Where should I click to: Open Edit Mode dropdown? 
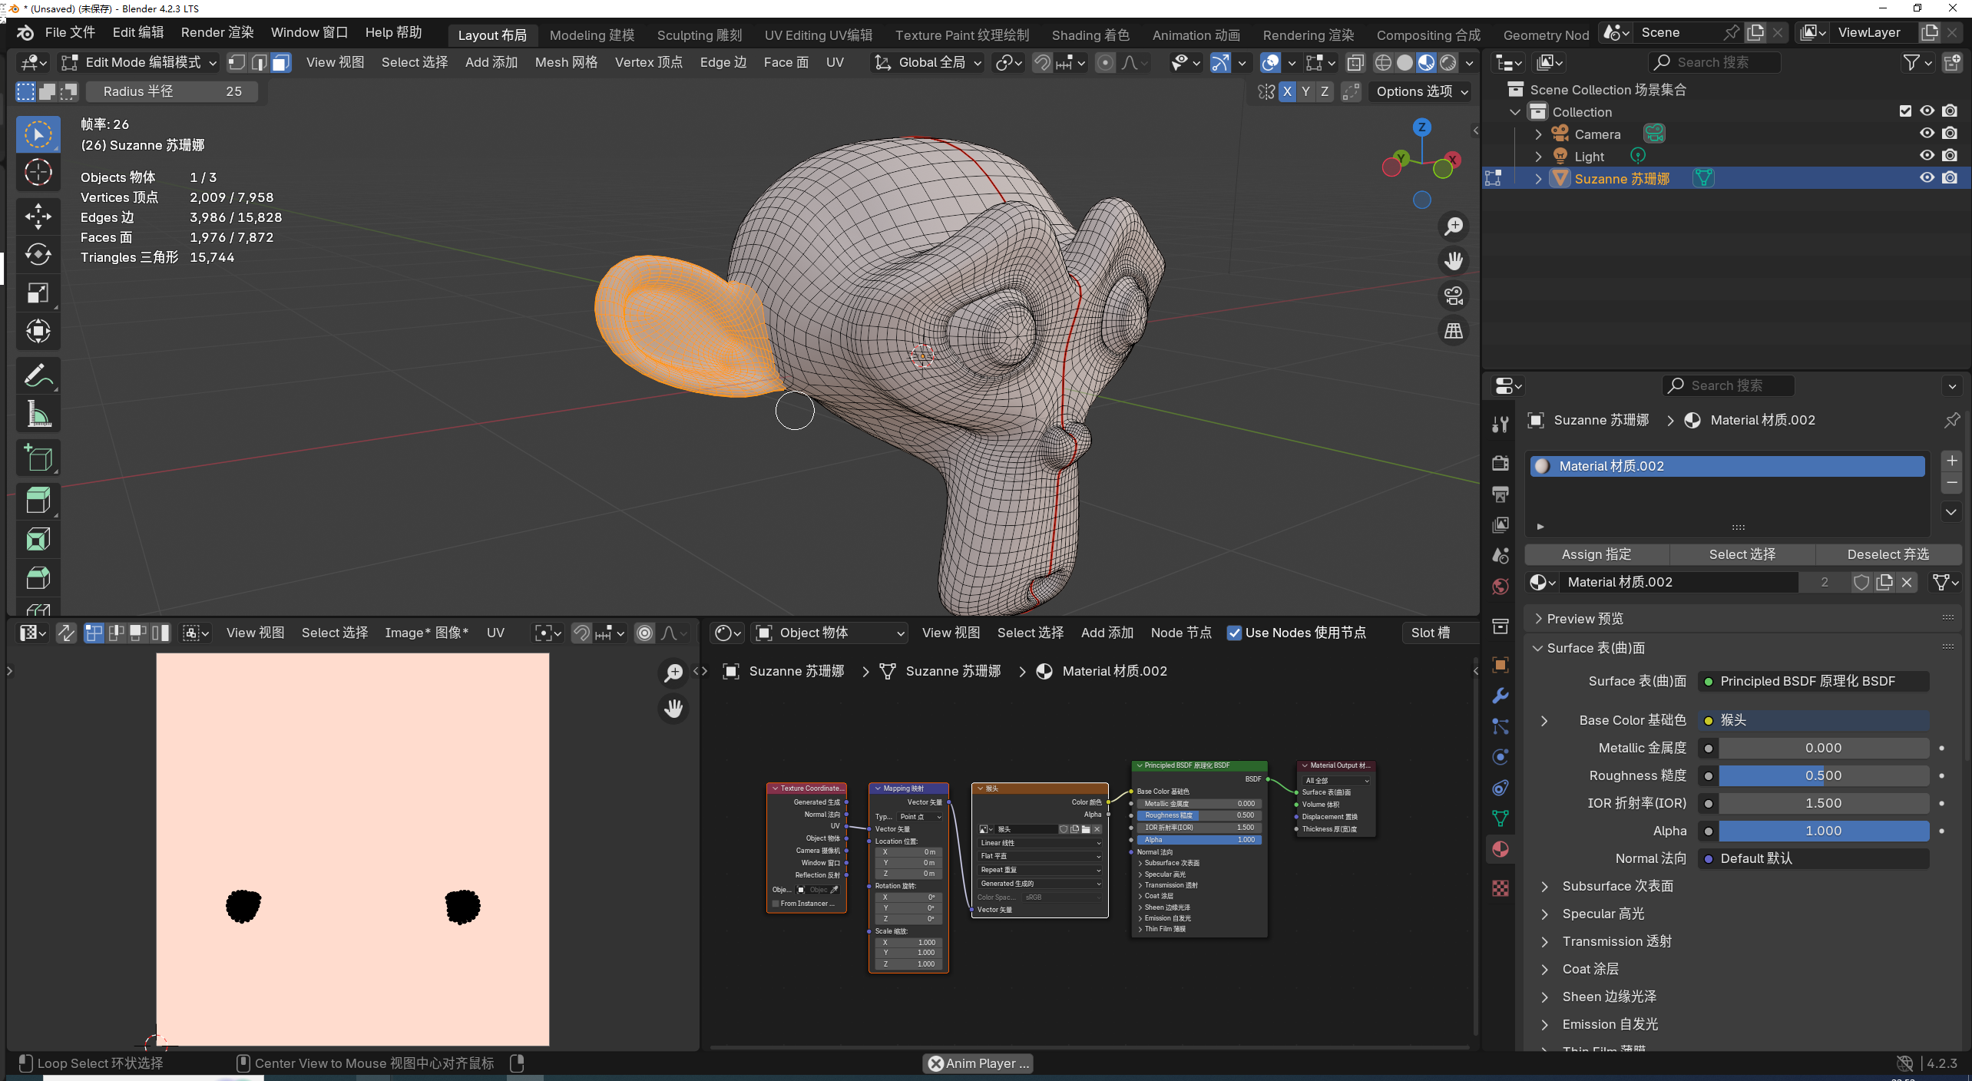click(139, 62)
